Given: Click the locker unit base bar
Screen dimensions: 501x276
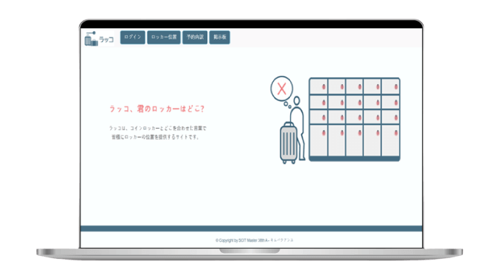Looking at the screenshot, I should 355,158.
